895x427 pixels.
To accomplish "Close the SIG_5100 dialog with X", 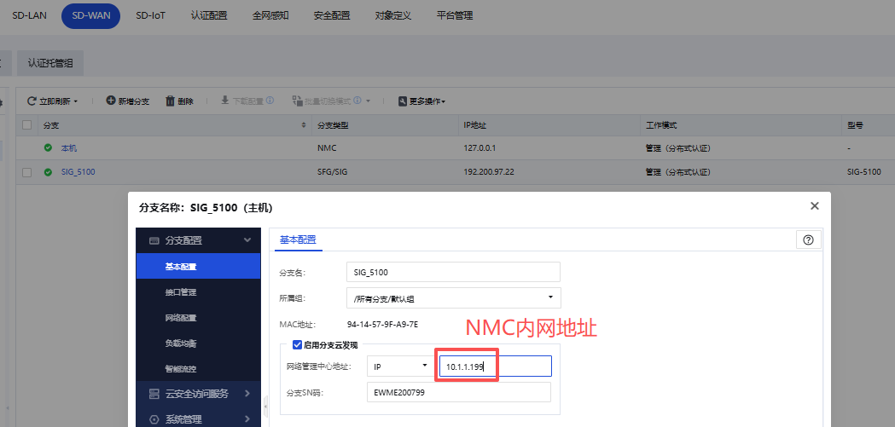I will tap(814, 205).
